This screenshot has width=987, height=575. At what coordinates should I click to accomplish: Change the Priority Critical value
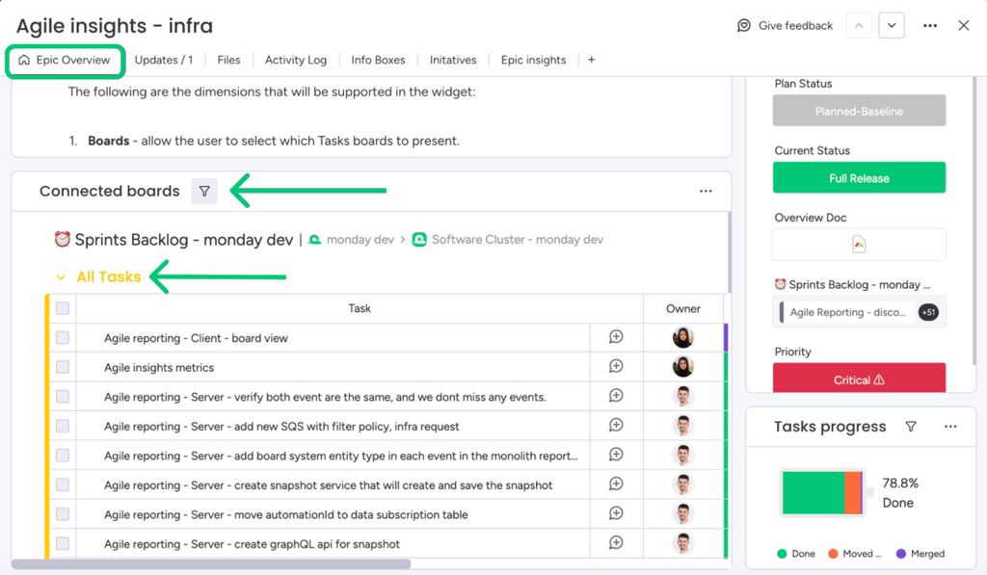tap(859, 379)
